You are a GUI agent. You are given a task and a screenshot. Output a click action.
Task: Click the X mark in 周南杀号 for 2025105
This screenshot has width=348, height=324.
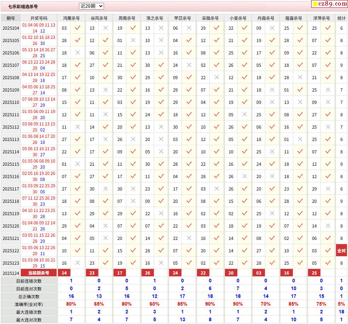[133, 40]
